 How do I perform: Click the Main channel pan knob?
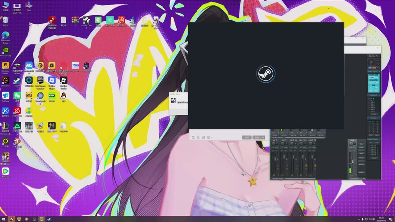tap(351, 144)
